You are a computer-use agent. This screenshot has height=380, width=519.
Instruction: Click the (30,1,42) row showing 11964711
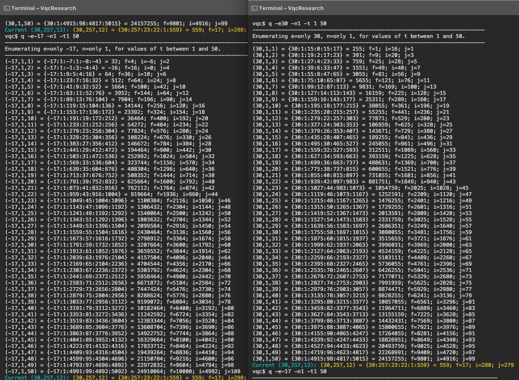364,308
